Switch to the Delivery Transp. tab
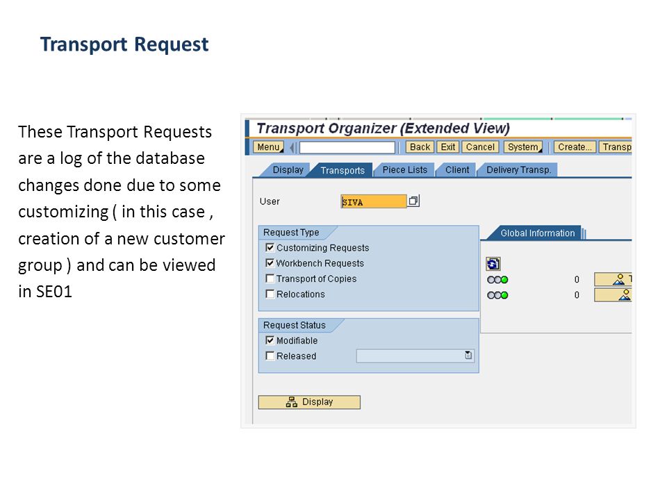Screen dimensions: 667x500 518,170
